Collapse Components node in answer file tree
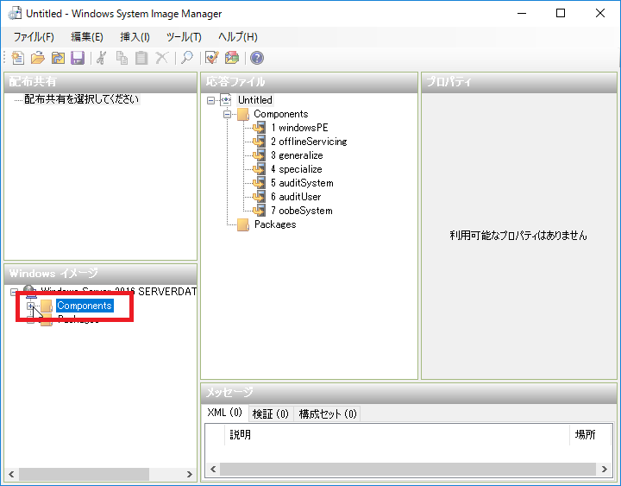This screenshot has width=621, height=486. [x=228, y=114]
